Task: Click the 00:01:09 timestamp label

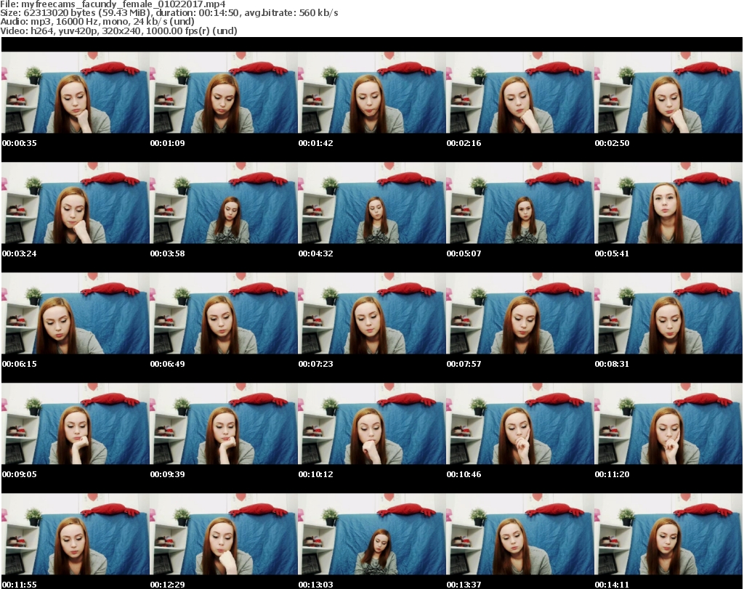Action: point(168,143)
